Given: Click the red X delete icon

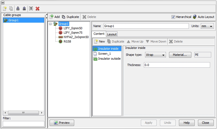Looking at the screenshot, I should click(x=37, y=9).
